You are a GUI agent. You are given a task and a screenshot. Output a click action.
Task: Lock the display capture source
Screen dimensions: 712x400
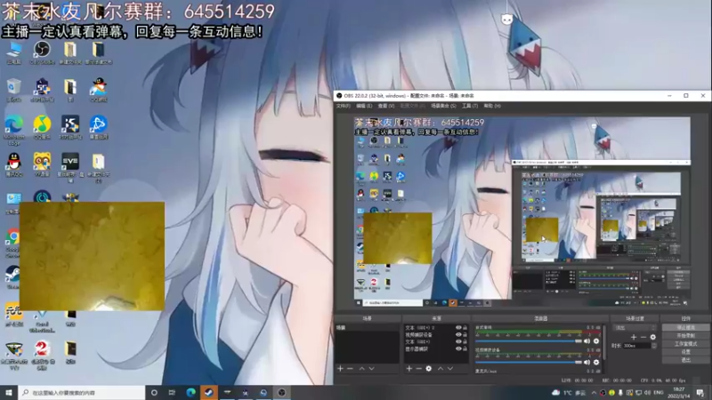(x=465, y=348)
